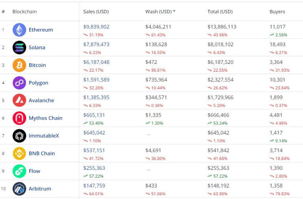This screenshot has width=303, height=199.
Task: Click the Arbitrum logo icon
Action: click(x=19, y=189)
